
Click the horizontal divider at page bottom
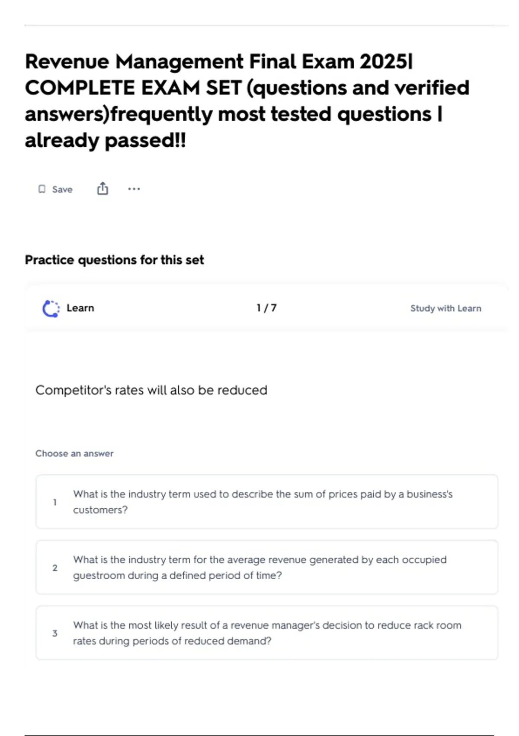click(259, 735)
